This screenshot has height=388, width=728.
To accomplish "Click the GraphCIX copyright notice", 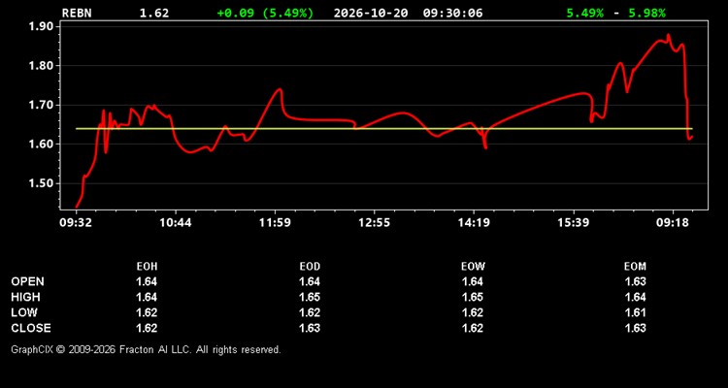I will (x=146, y=349).
